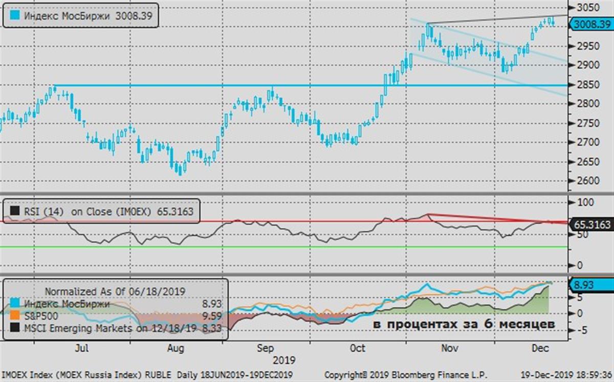This screenshot has width=614, height=382.
Task: Select the Индекс МосБиржи 3008.39 legend box
Action: (81, 16)
